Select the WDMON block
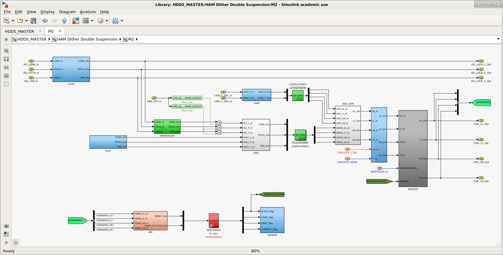The height and width of the screenshot is (255, 503). (272, 220)
